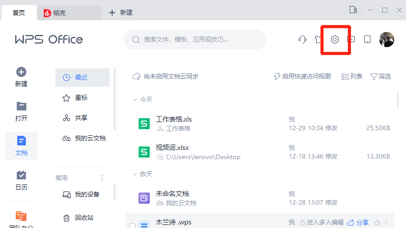Image resolution: width=406 pixels, height=228 pixels.
Task: Select 星标 in the navigation list
Action: [x=81, y=97]
